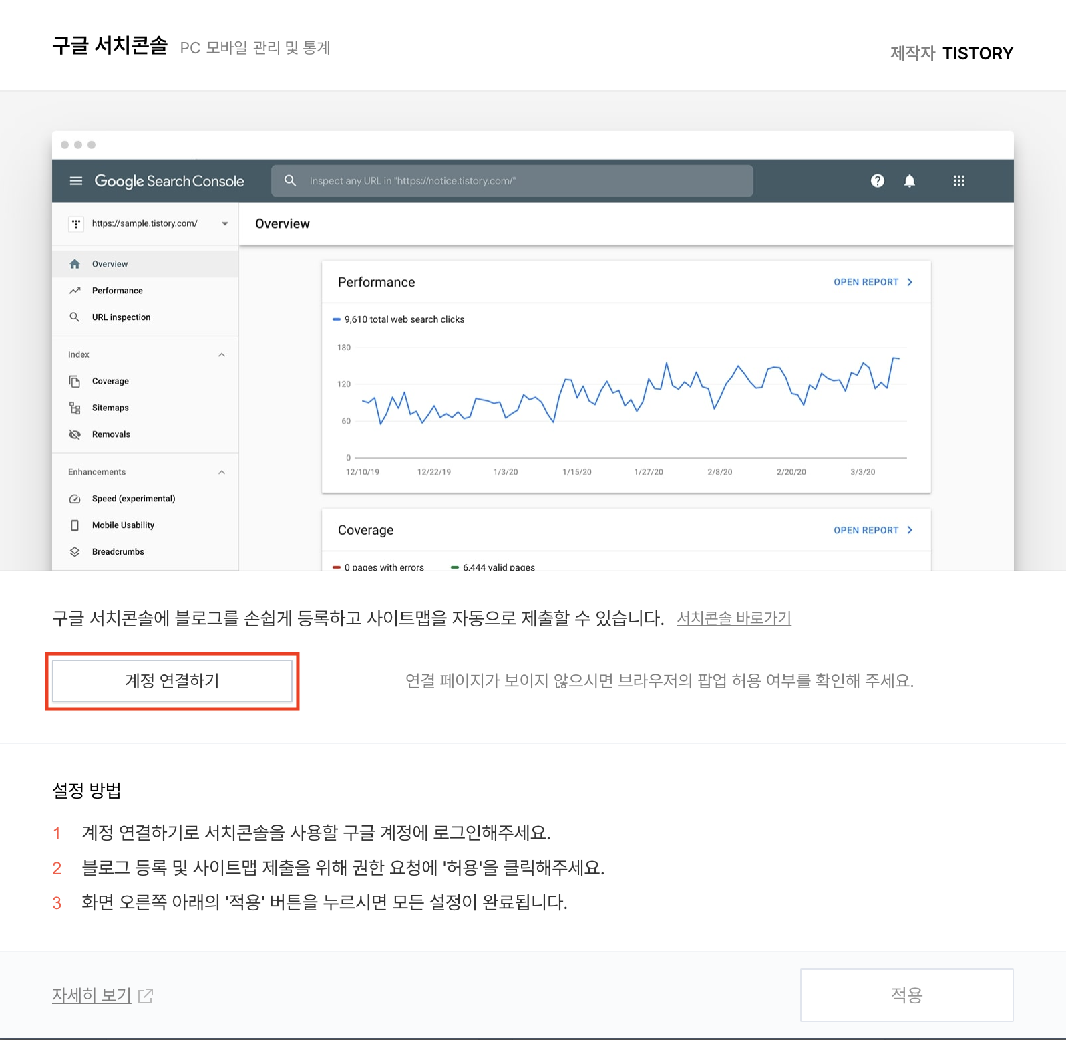Screen dimensions: 1066x1040
Task: Select Performance in the sidebar
Action: [146, 291]
